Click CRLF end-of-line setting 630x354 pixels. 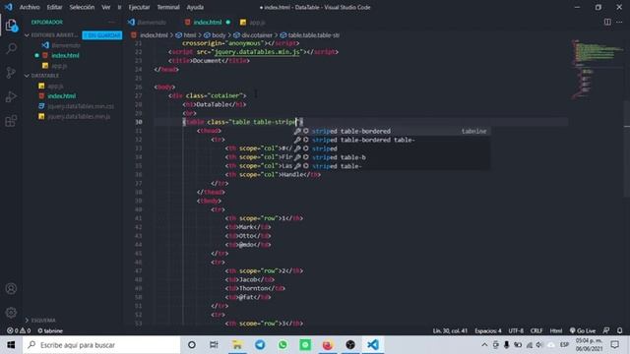536,330
